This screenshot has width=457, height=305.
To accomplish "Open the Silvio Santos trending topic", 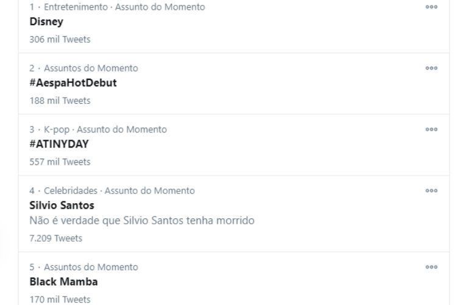I will tap(62, 206).
